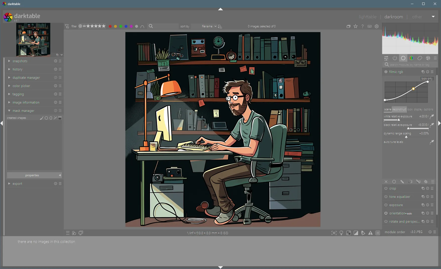Toggle exposure module on/off
441x269 pixels.
(386, 205)
